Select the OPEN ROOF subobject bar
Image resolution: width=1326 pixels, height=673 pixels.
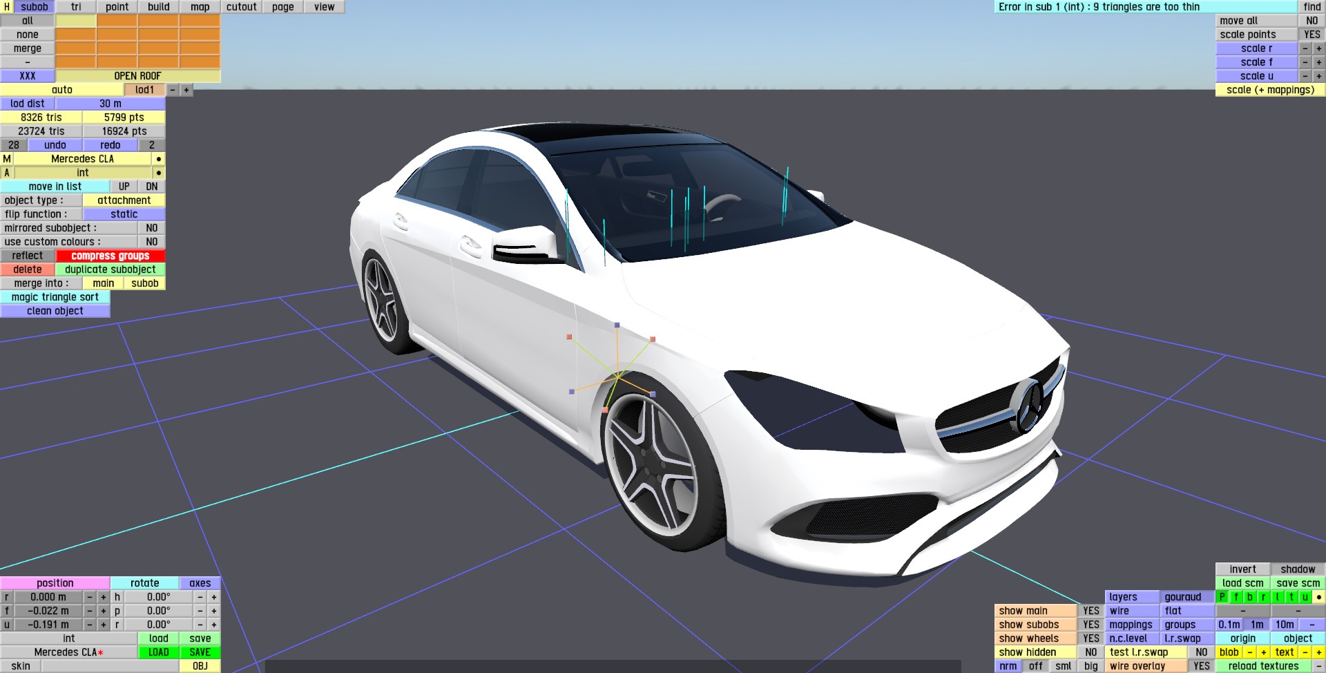click(138, 76)
